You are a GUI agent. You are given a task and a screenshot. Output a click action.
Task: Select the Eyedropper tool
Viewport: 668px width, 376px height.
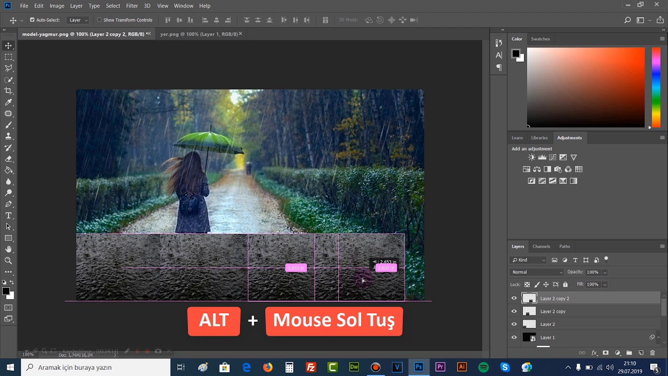pyautogui.click(x=8, y=102)
